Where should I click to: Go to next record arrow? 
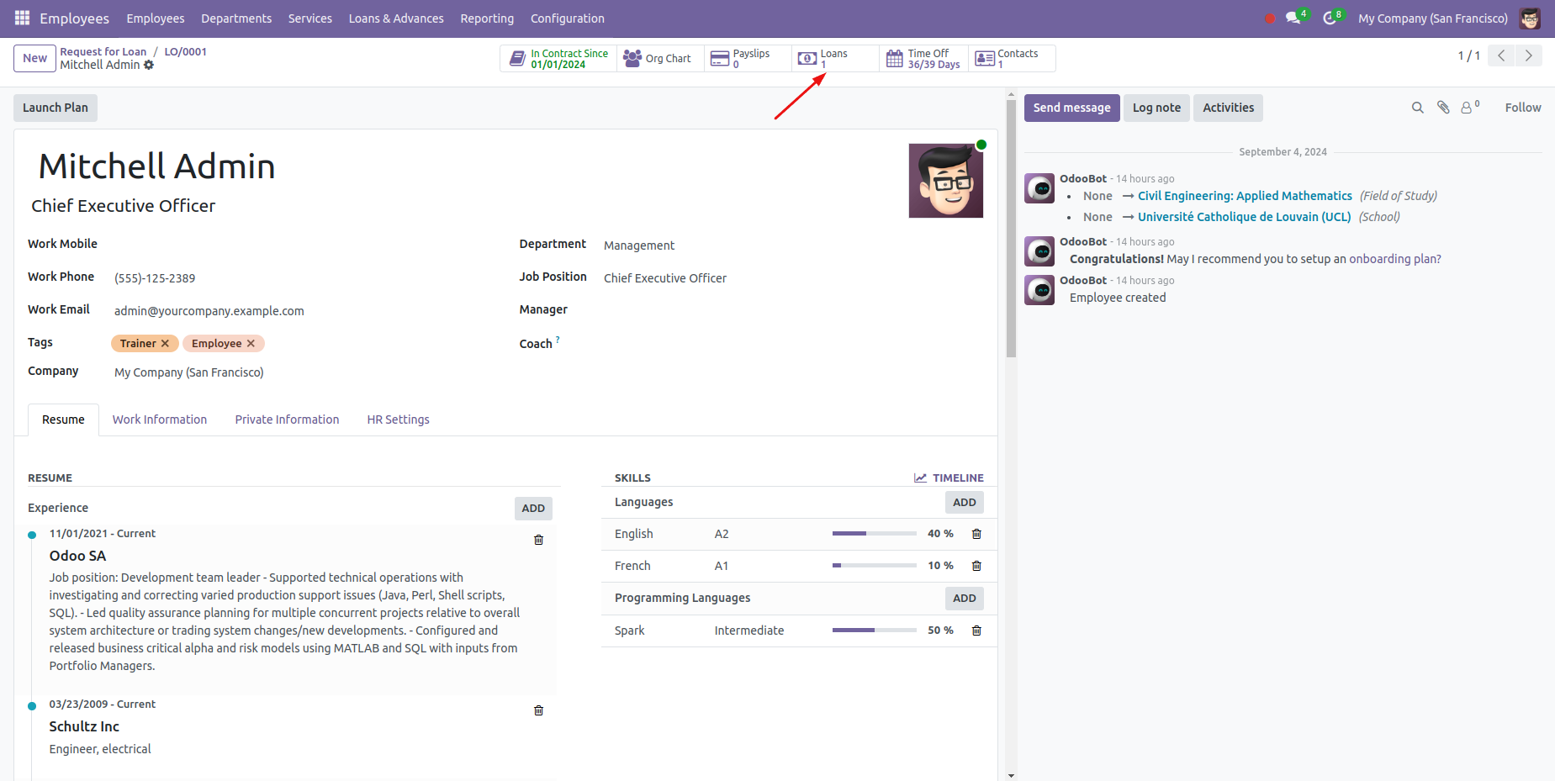point(1528,55)
